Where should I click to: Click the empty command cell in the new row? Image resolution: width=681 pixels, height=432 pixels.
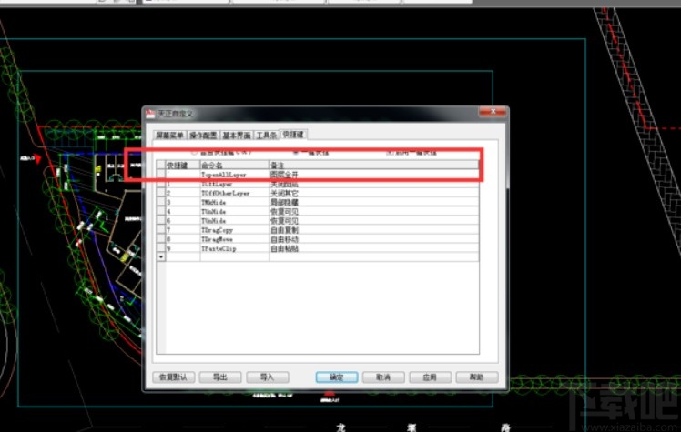tap(235, 256)
